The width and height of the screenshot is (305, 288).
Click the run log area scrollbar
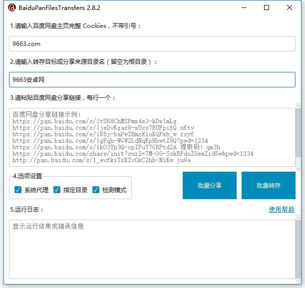(298, 250)
